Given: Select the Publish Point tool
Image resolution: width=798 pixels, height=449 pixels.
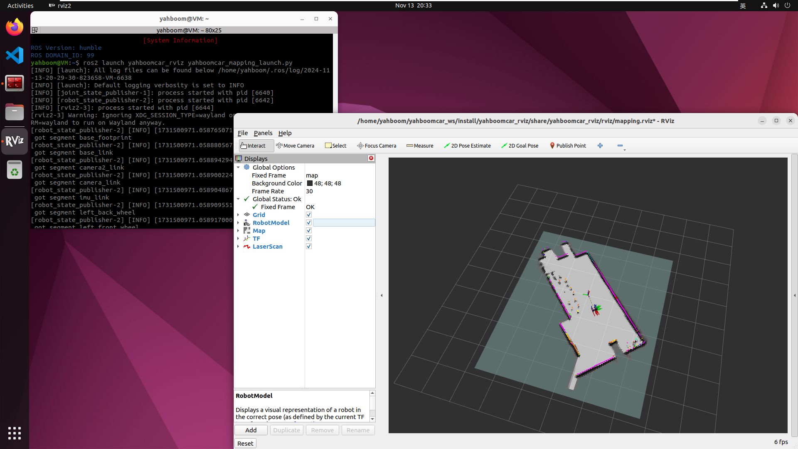Looking at the screenshot, I should point(568,146).
